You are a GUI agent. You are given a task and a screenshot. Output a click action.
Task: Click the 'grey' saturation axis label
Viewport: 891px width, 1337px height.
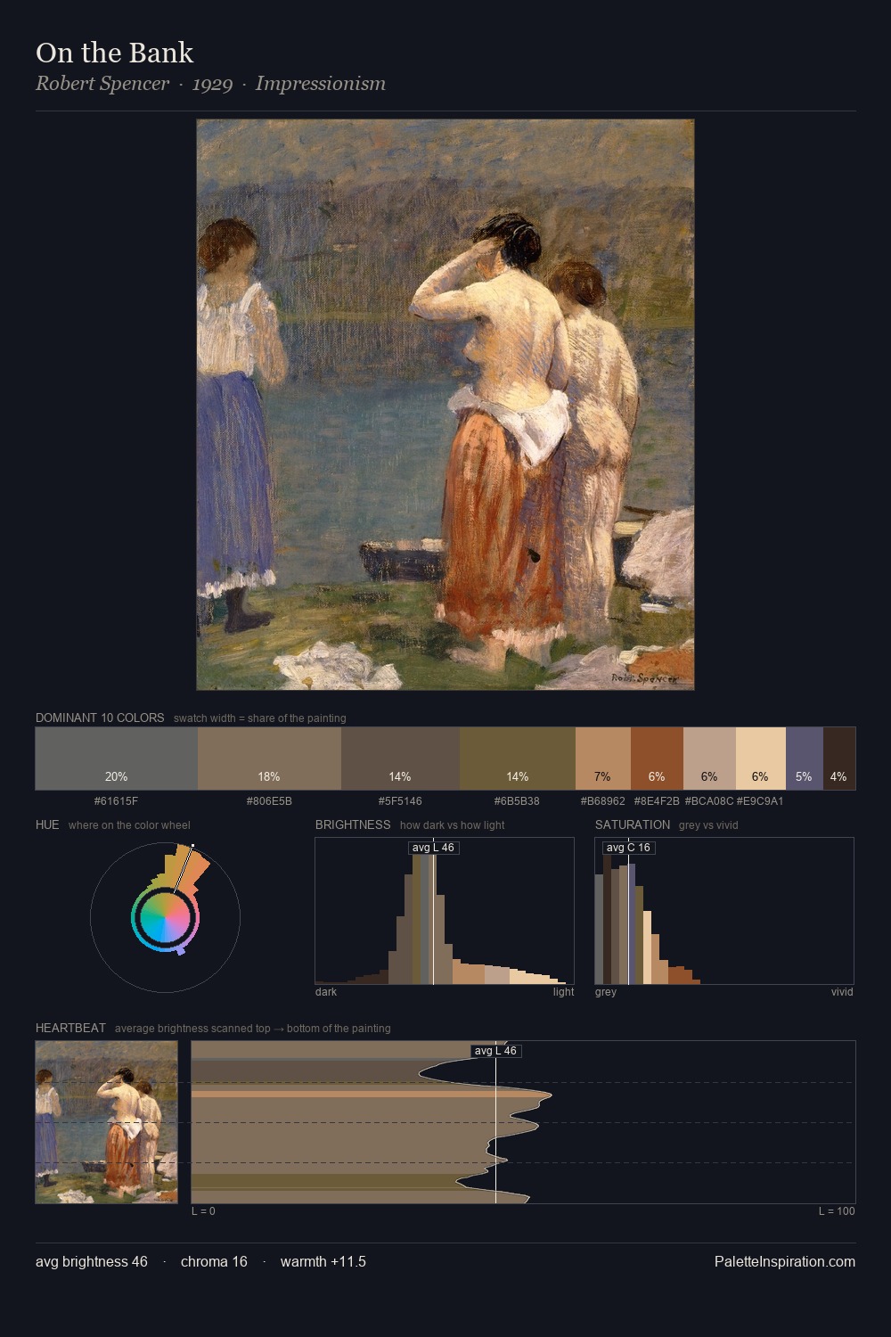(x=606, y=992)
